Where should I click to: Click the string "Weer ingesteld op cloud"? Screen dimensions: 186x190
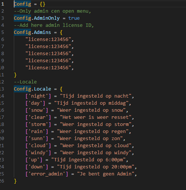pyautogui.click(x=95, y=146)
